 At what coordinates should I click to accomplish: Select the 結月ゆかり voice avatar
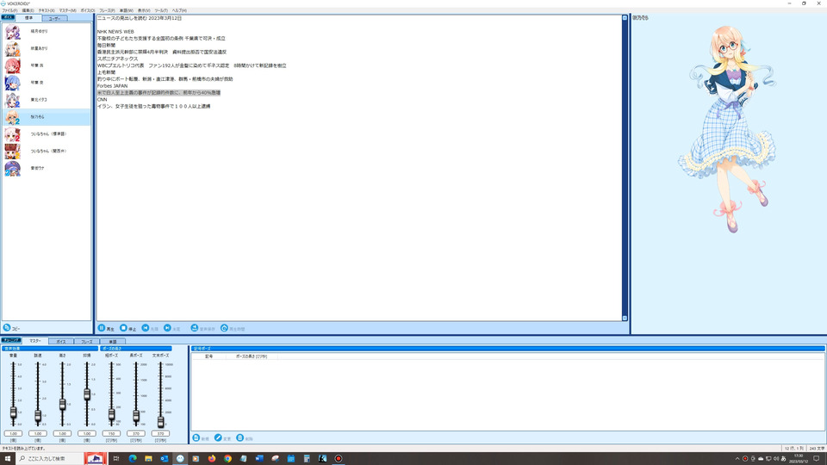coord(12,32)
